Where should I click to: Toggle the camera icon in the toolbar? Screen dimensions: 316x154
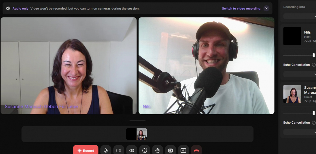point(119,150)
